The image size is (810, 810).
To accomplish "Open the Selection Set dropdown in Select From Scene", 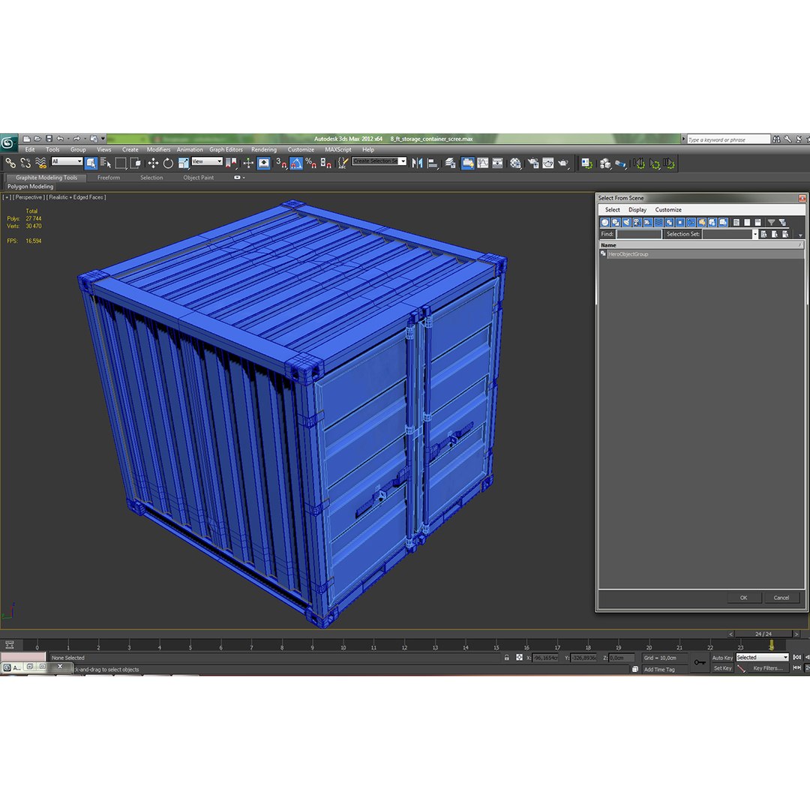I will point(754,234).
